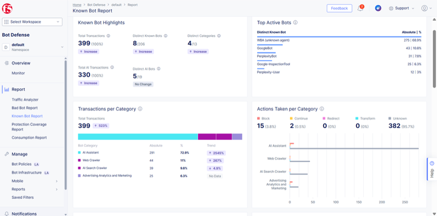437x216 pixels.
Task: Open the Select Workspace dropdown
Action: (x=32, y=22)
